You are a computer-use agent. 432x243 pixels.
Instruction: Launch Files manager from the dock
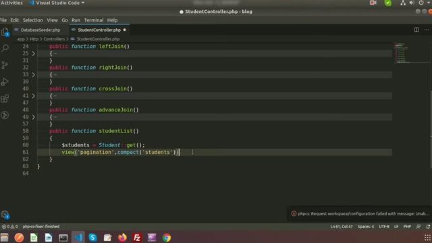point(5,238)
